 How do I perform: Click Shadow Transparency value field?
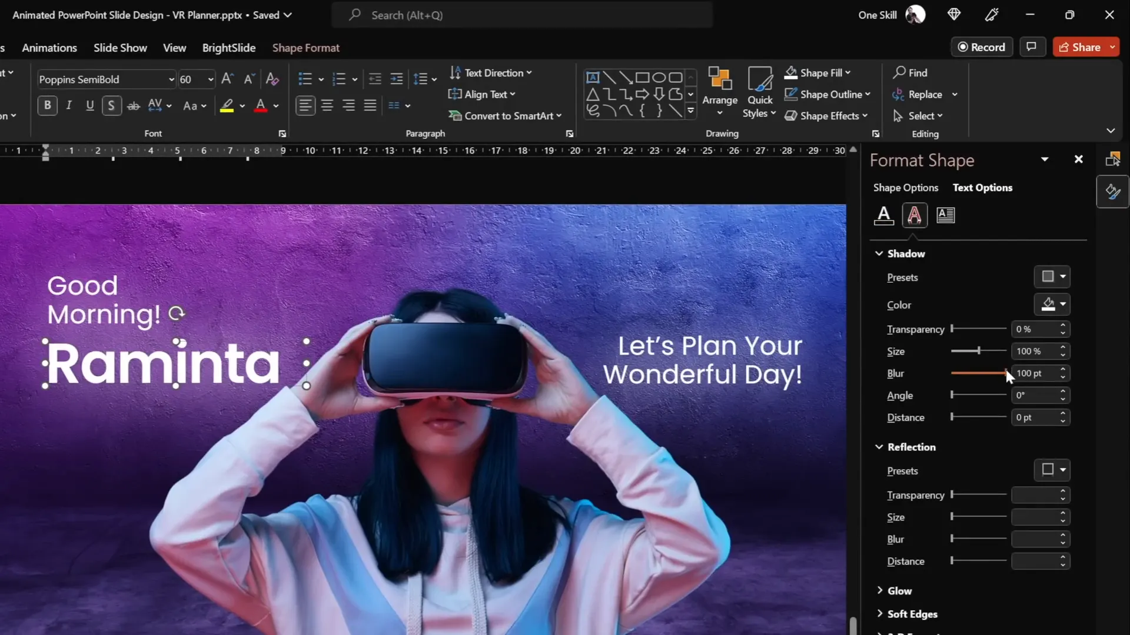tap(1035, 329)
